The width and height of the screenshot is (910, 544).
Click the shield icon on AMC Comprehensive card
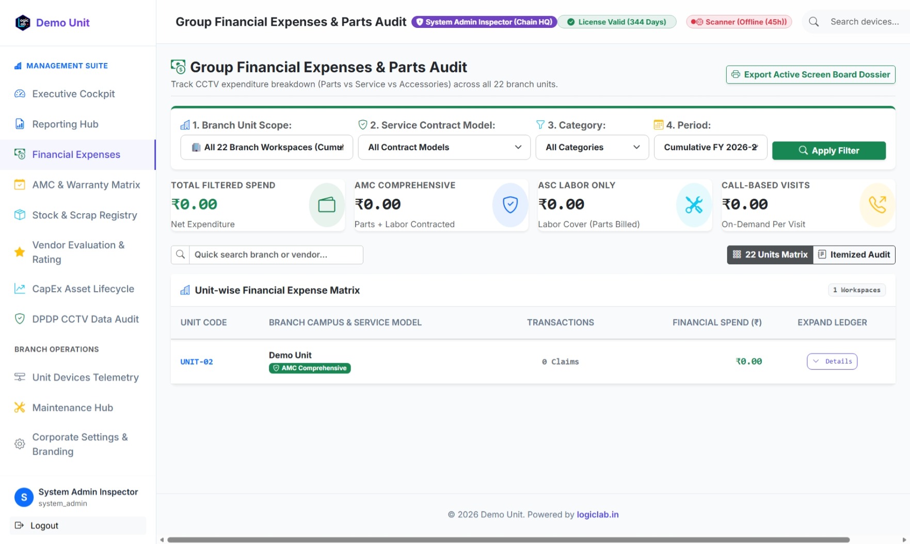(x=510, y=205)
